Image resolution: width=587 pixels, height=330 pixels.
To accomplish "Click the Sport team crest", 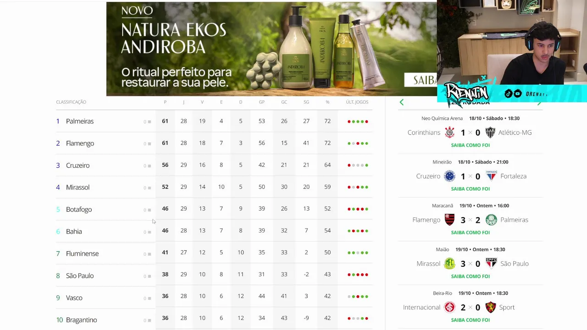I will point(491,307).
